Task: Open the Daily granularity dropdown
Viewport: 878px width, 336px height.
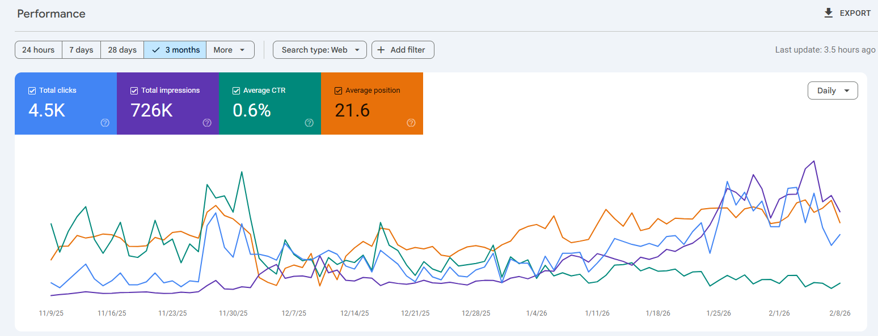Action: click(x=832, y=90)
